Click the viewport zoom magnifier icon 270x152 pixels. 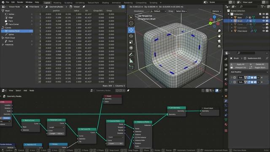point(219,31)
